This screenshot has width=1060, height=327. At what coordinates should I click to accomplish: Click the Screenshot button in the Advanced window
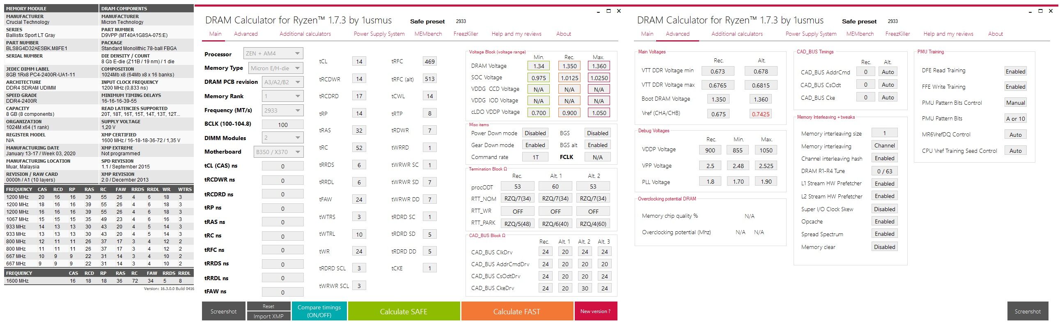(1028, 311)
